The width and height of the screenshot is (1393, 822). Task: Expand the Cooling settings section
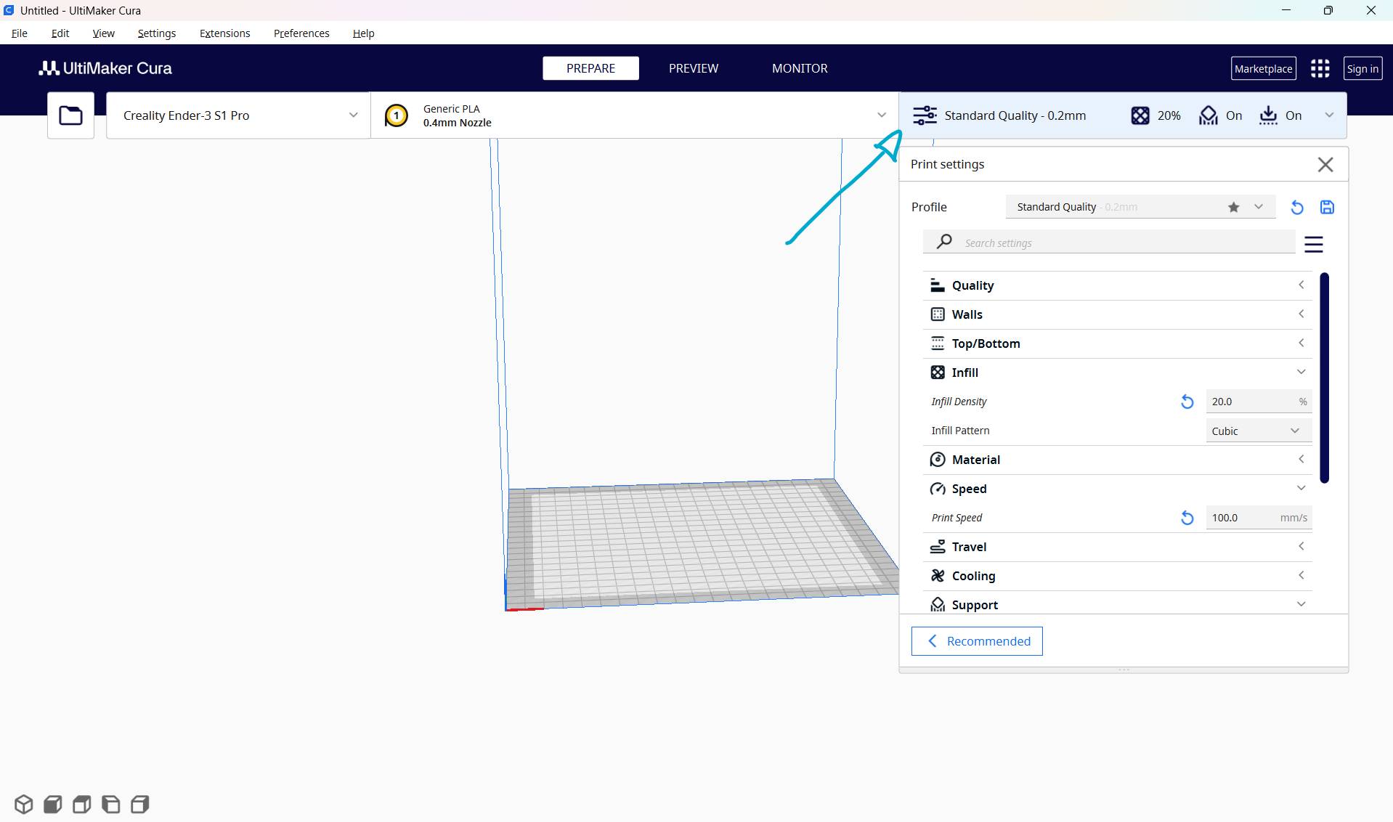tap(1117, 576)
